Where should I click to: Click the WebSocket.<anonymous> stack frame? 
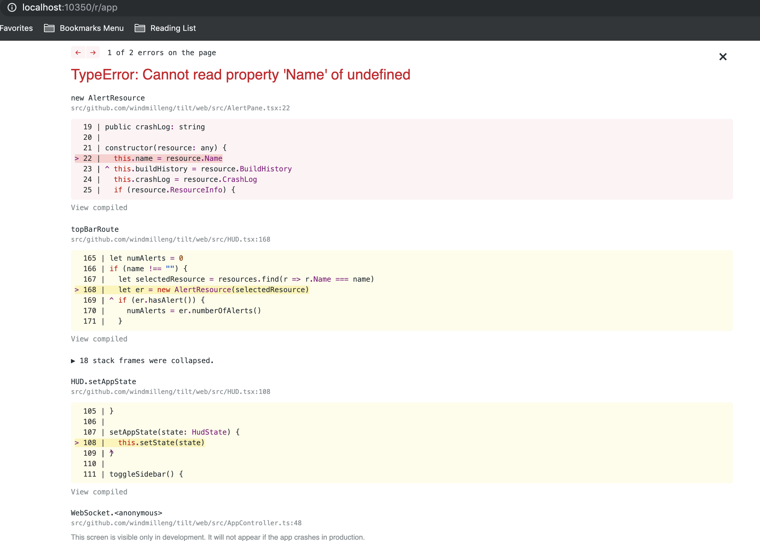[116, 513]
